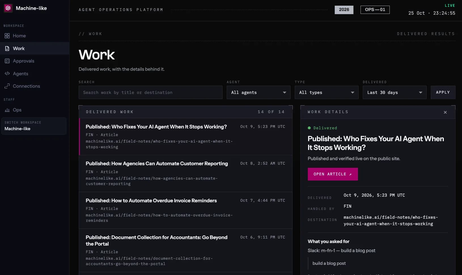Open Approvals in the sidebar
Viewport: 462px width, 275px height.
pos(35,61)
